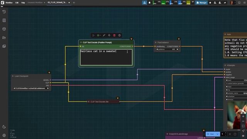
Task: Clear pending queue square icon
Action: tap(235, 134)
